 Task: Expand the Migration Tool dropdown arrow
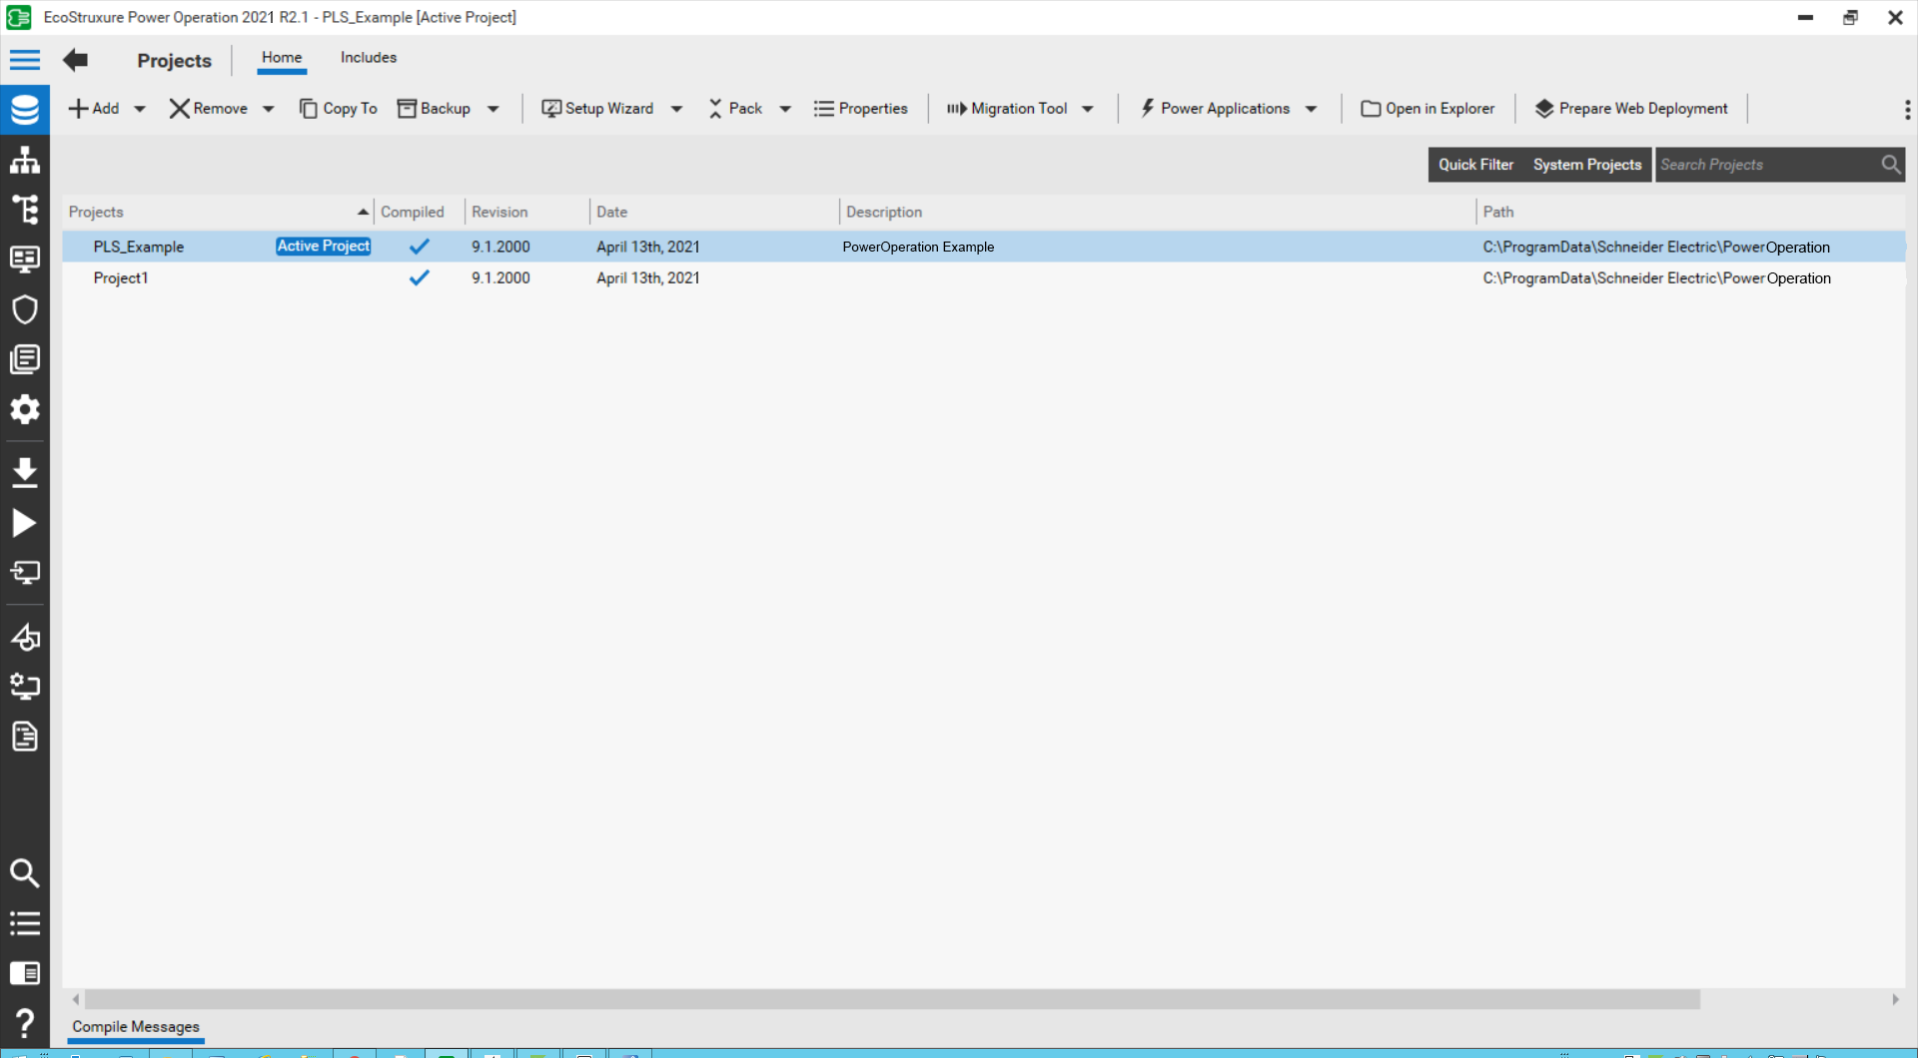tap(1088, 109)
